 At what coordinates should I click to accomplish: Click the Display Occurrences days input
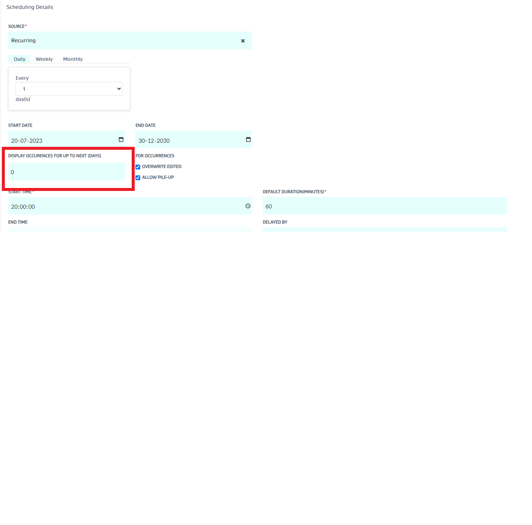click(x=67, y=172)
